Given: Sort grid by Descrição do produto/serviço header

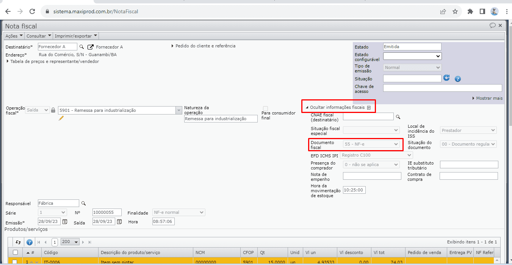Looking at the screenshot, I should (x=146, y=252).
